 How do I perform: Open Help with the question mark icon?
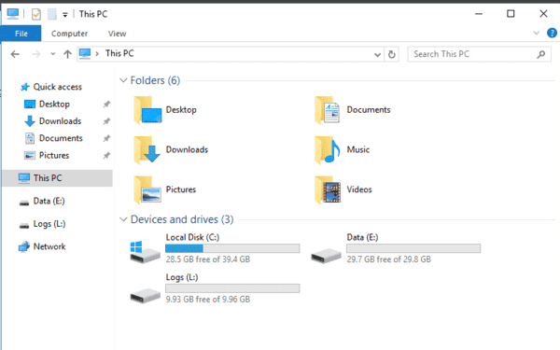coord(553,34)
